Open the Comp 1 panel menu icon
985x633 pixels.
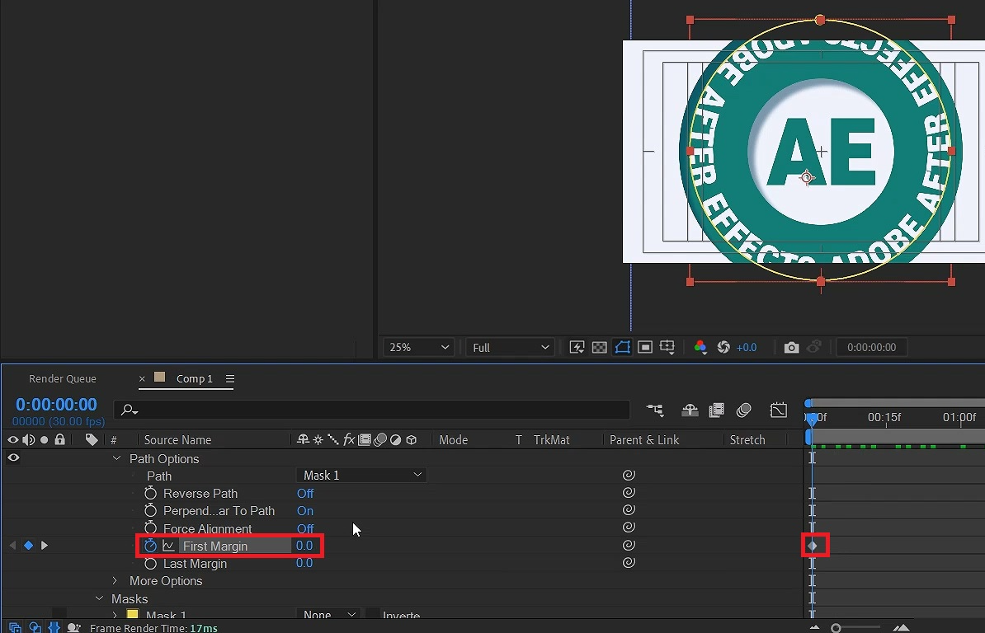(230, 378)
